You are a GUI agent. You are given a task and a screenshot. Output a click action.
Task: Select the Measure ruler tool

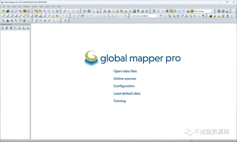pos(85,11)
